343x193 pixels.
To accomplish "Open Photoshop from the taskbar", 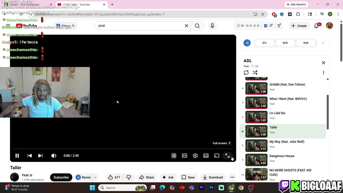I will click(x=211, y=188).
